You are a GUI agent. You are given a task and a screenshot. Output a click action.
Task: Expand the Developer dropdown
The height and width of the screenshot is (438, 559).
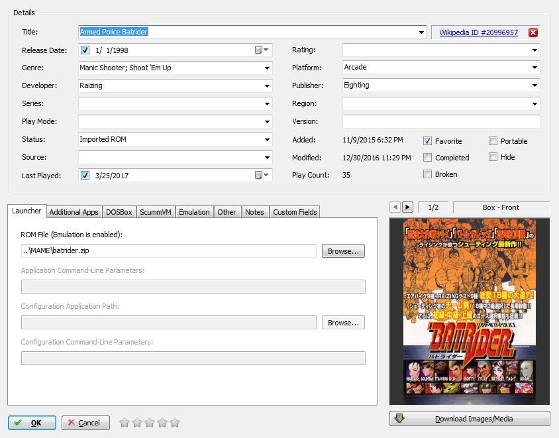(267, 85)
